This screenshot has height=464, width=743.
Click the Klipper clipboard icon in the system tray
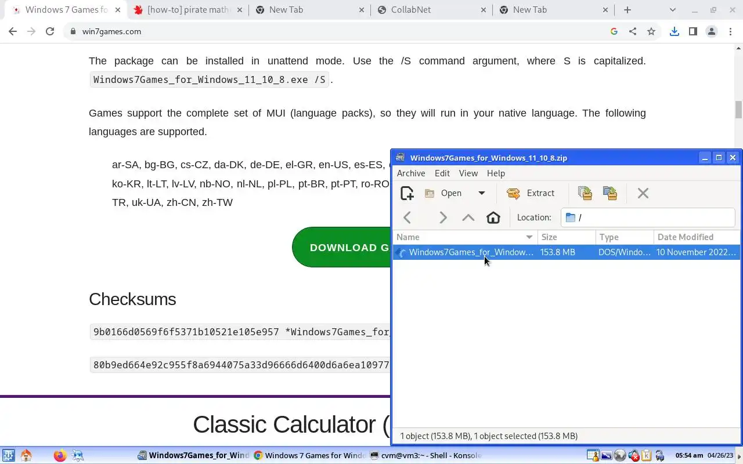(646, 456)
